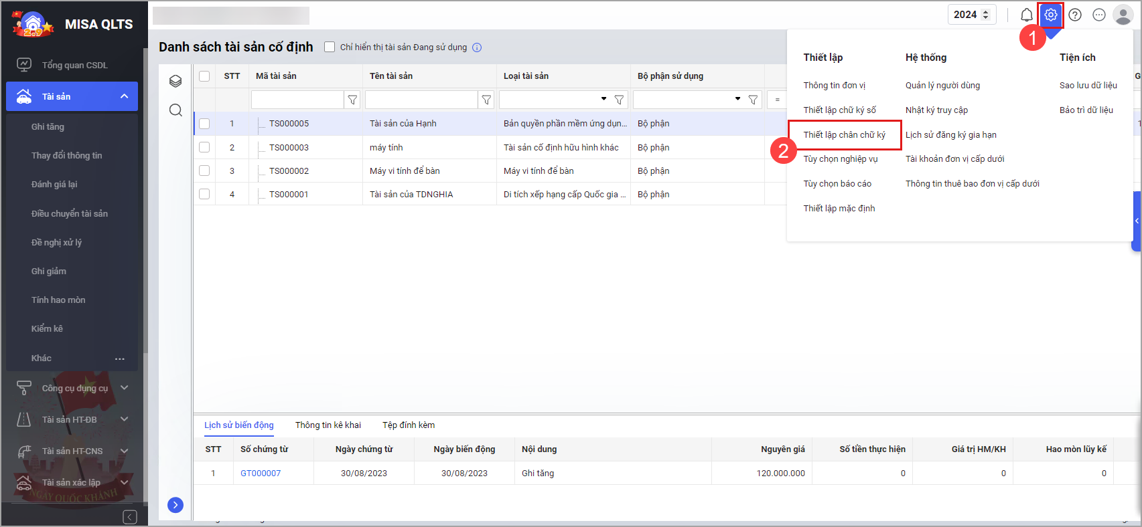Image resolution: width=1142 pixels, height=527 pixels.
Task: Switch to the Thông tin kê khai tab
Action: click(328, 425)
